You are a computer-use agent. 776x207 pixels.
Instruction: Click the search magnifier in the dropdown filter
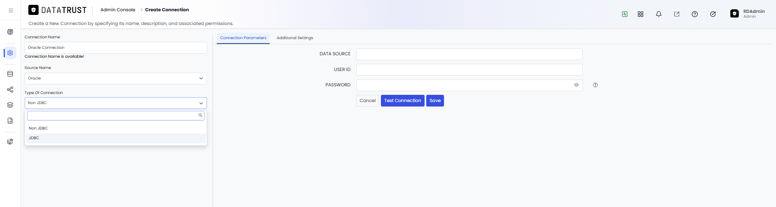(200, 115)
